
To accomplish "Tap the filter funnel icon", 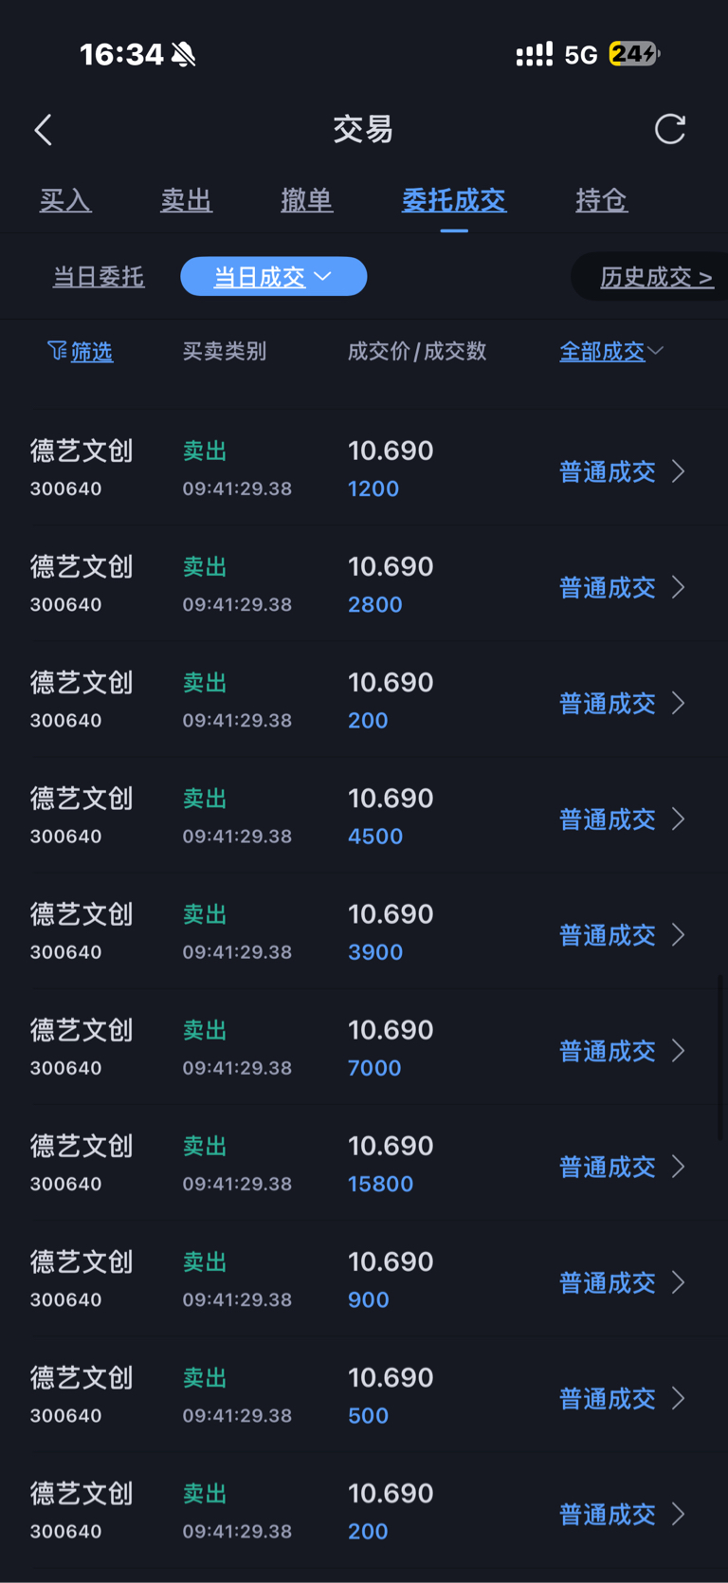I will click(57, 352).
